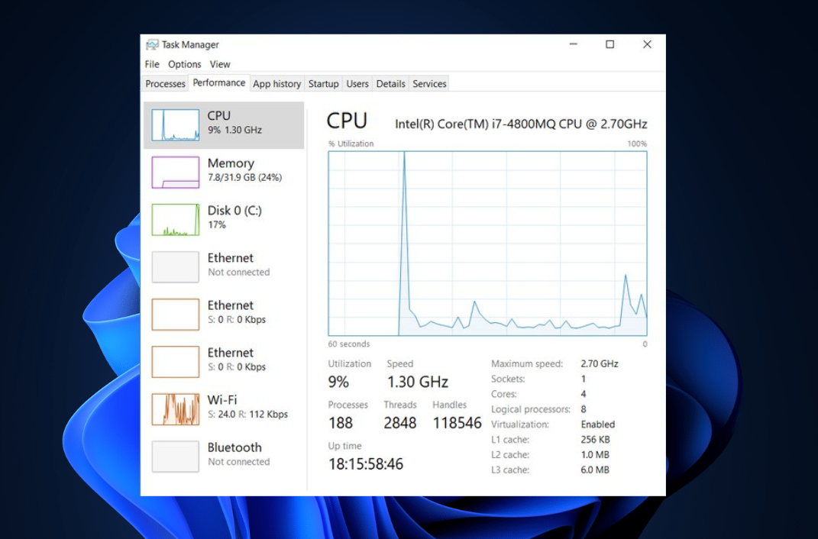Screen dimensions: 818x539
Task: Open the View menu
Action: pos(220,64)
